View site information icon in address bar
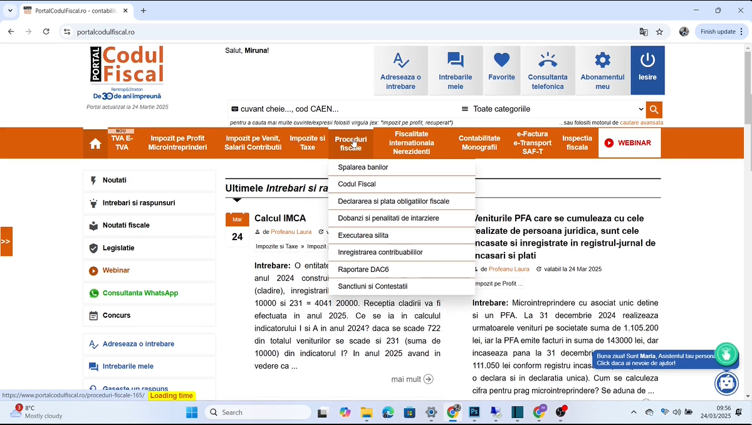752x425 pixels. (67, 31)
